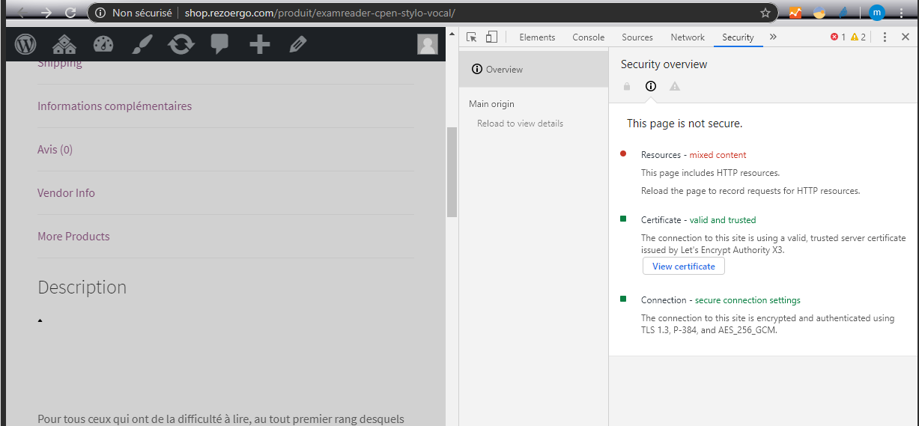The height and width of the screenshot is (426, 919).
Task: Click the Main origin label
Action: 491,104
